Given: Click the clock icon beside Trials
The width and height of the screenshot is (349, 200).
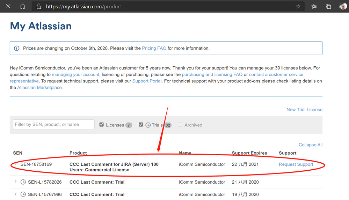Looking at the screenshot, I should [x=148, y=125].
